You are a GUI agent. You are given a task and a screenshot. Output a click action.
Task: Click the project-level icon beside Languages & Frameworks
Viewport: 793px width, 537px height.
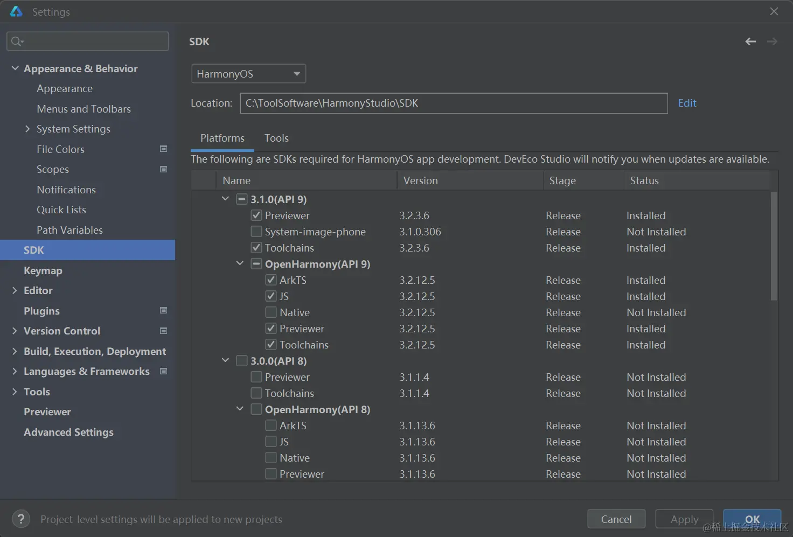(164, 371)
